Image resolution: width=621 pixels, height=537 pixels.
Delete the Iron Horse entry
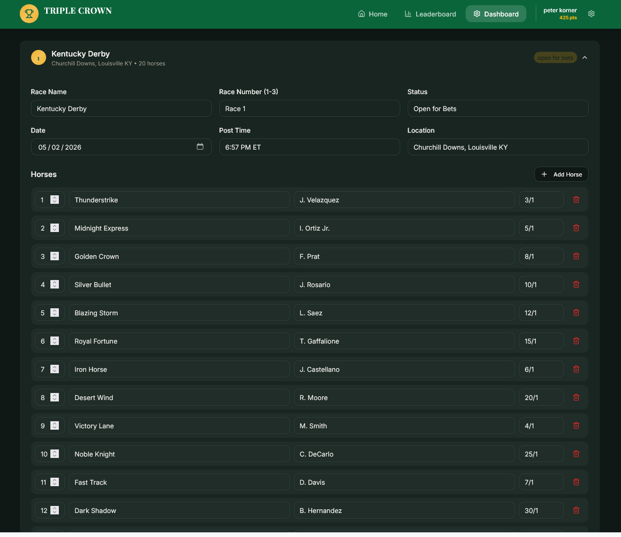coord(576,369)
